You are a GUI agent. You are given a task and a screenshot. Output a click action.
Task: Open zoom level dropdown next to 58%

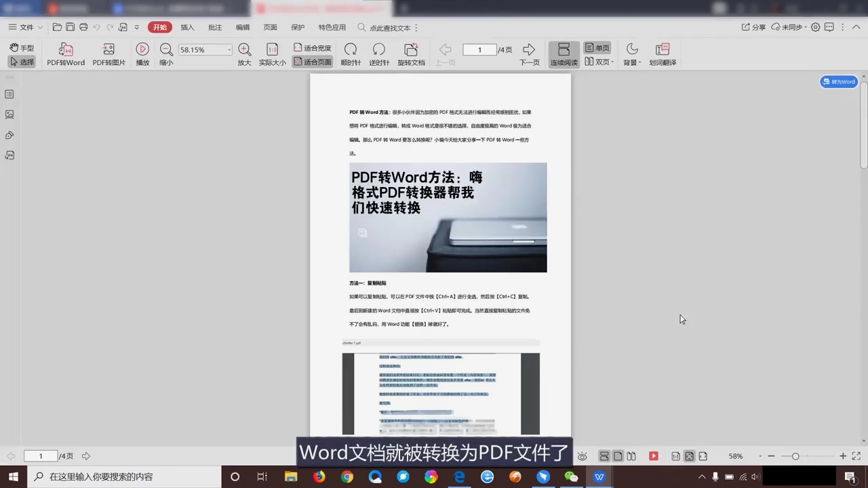[759, 457]
